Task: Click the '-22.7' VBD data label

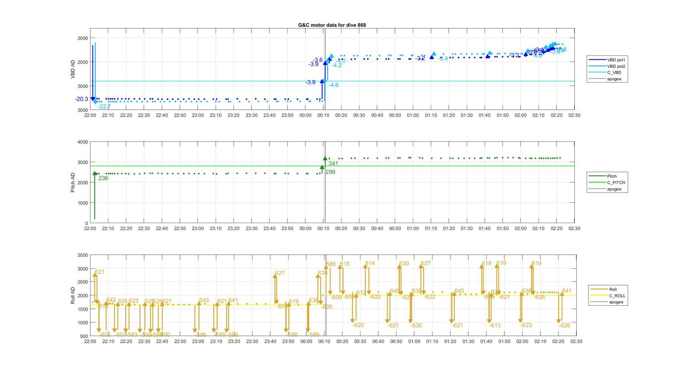Action: click(104, 106)
